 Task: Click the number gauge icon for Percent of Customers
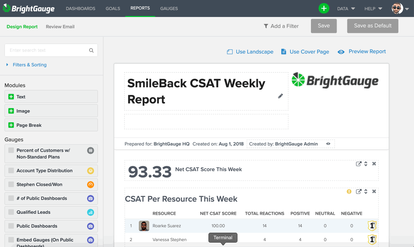(x=91, y=150)
